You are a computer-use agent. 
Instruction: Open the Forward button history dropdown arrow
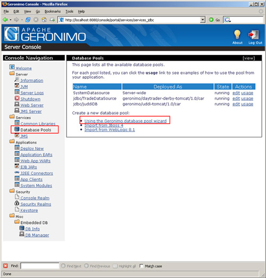tap(22, 20)
